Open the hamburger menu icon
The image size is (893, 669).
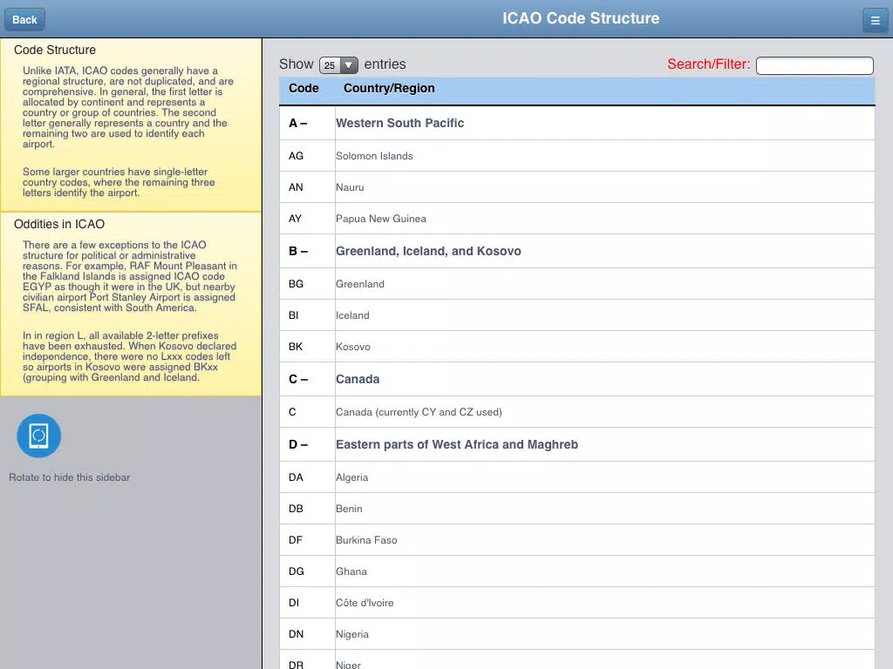876,21
